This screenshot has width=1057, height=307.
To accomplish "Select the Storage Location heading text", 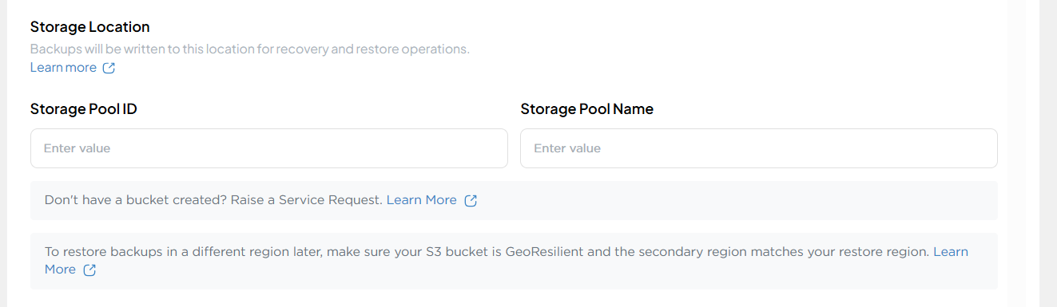I will [x=90, y=27].
